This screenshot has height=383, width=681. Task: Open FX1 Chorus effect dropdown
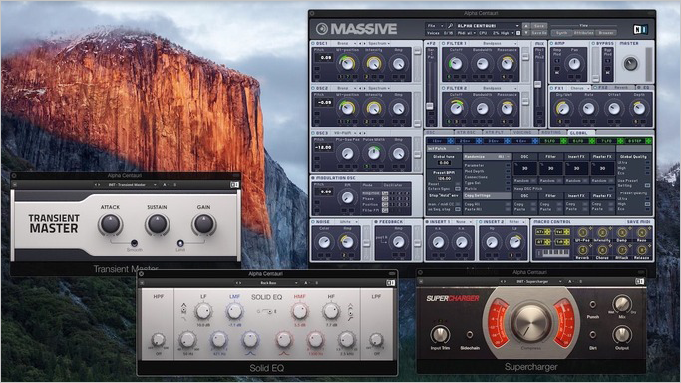pyautogui.click(x=579, y=88)
